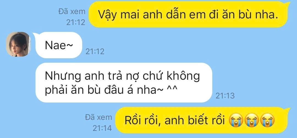Click the 'Đã xem' read receipt above 21:14

click(x=98, y=117)
